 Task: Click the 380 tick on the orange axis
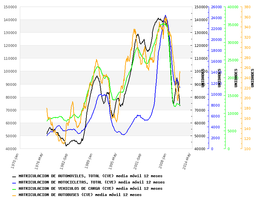click(x=247, y=7)
